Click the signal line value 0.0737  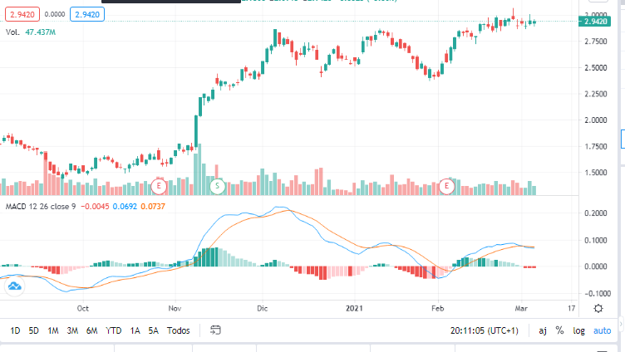tap(153, 206)
